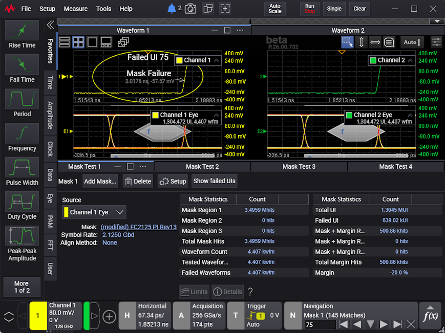The image size is (445, 333).
Task: Open the Source Channel 1 Eye dropdown
Action: (94, 212)
